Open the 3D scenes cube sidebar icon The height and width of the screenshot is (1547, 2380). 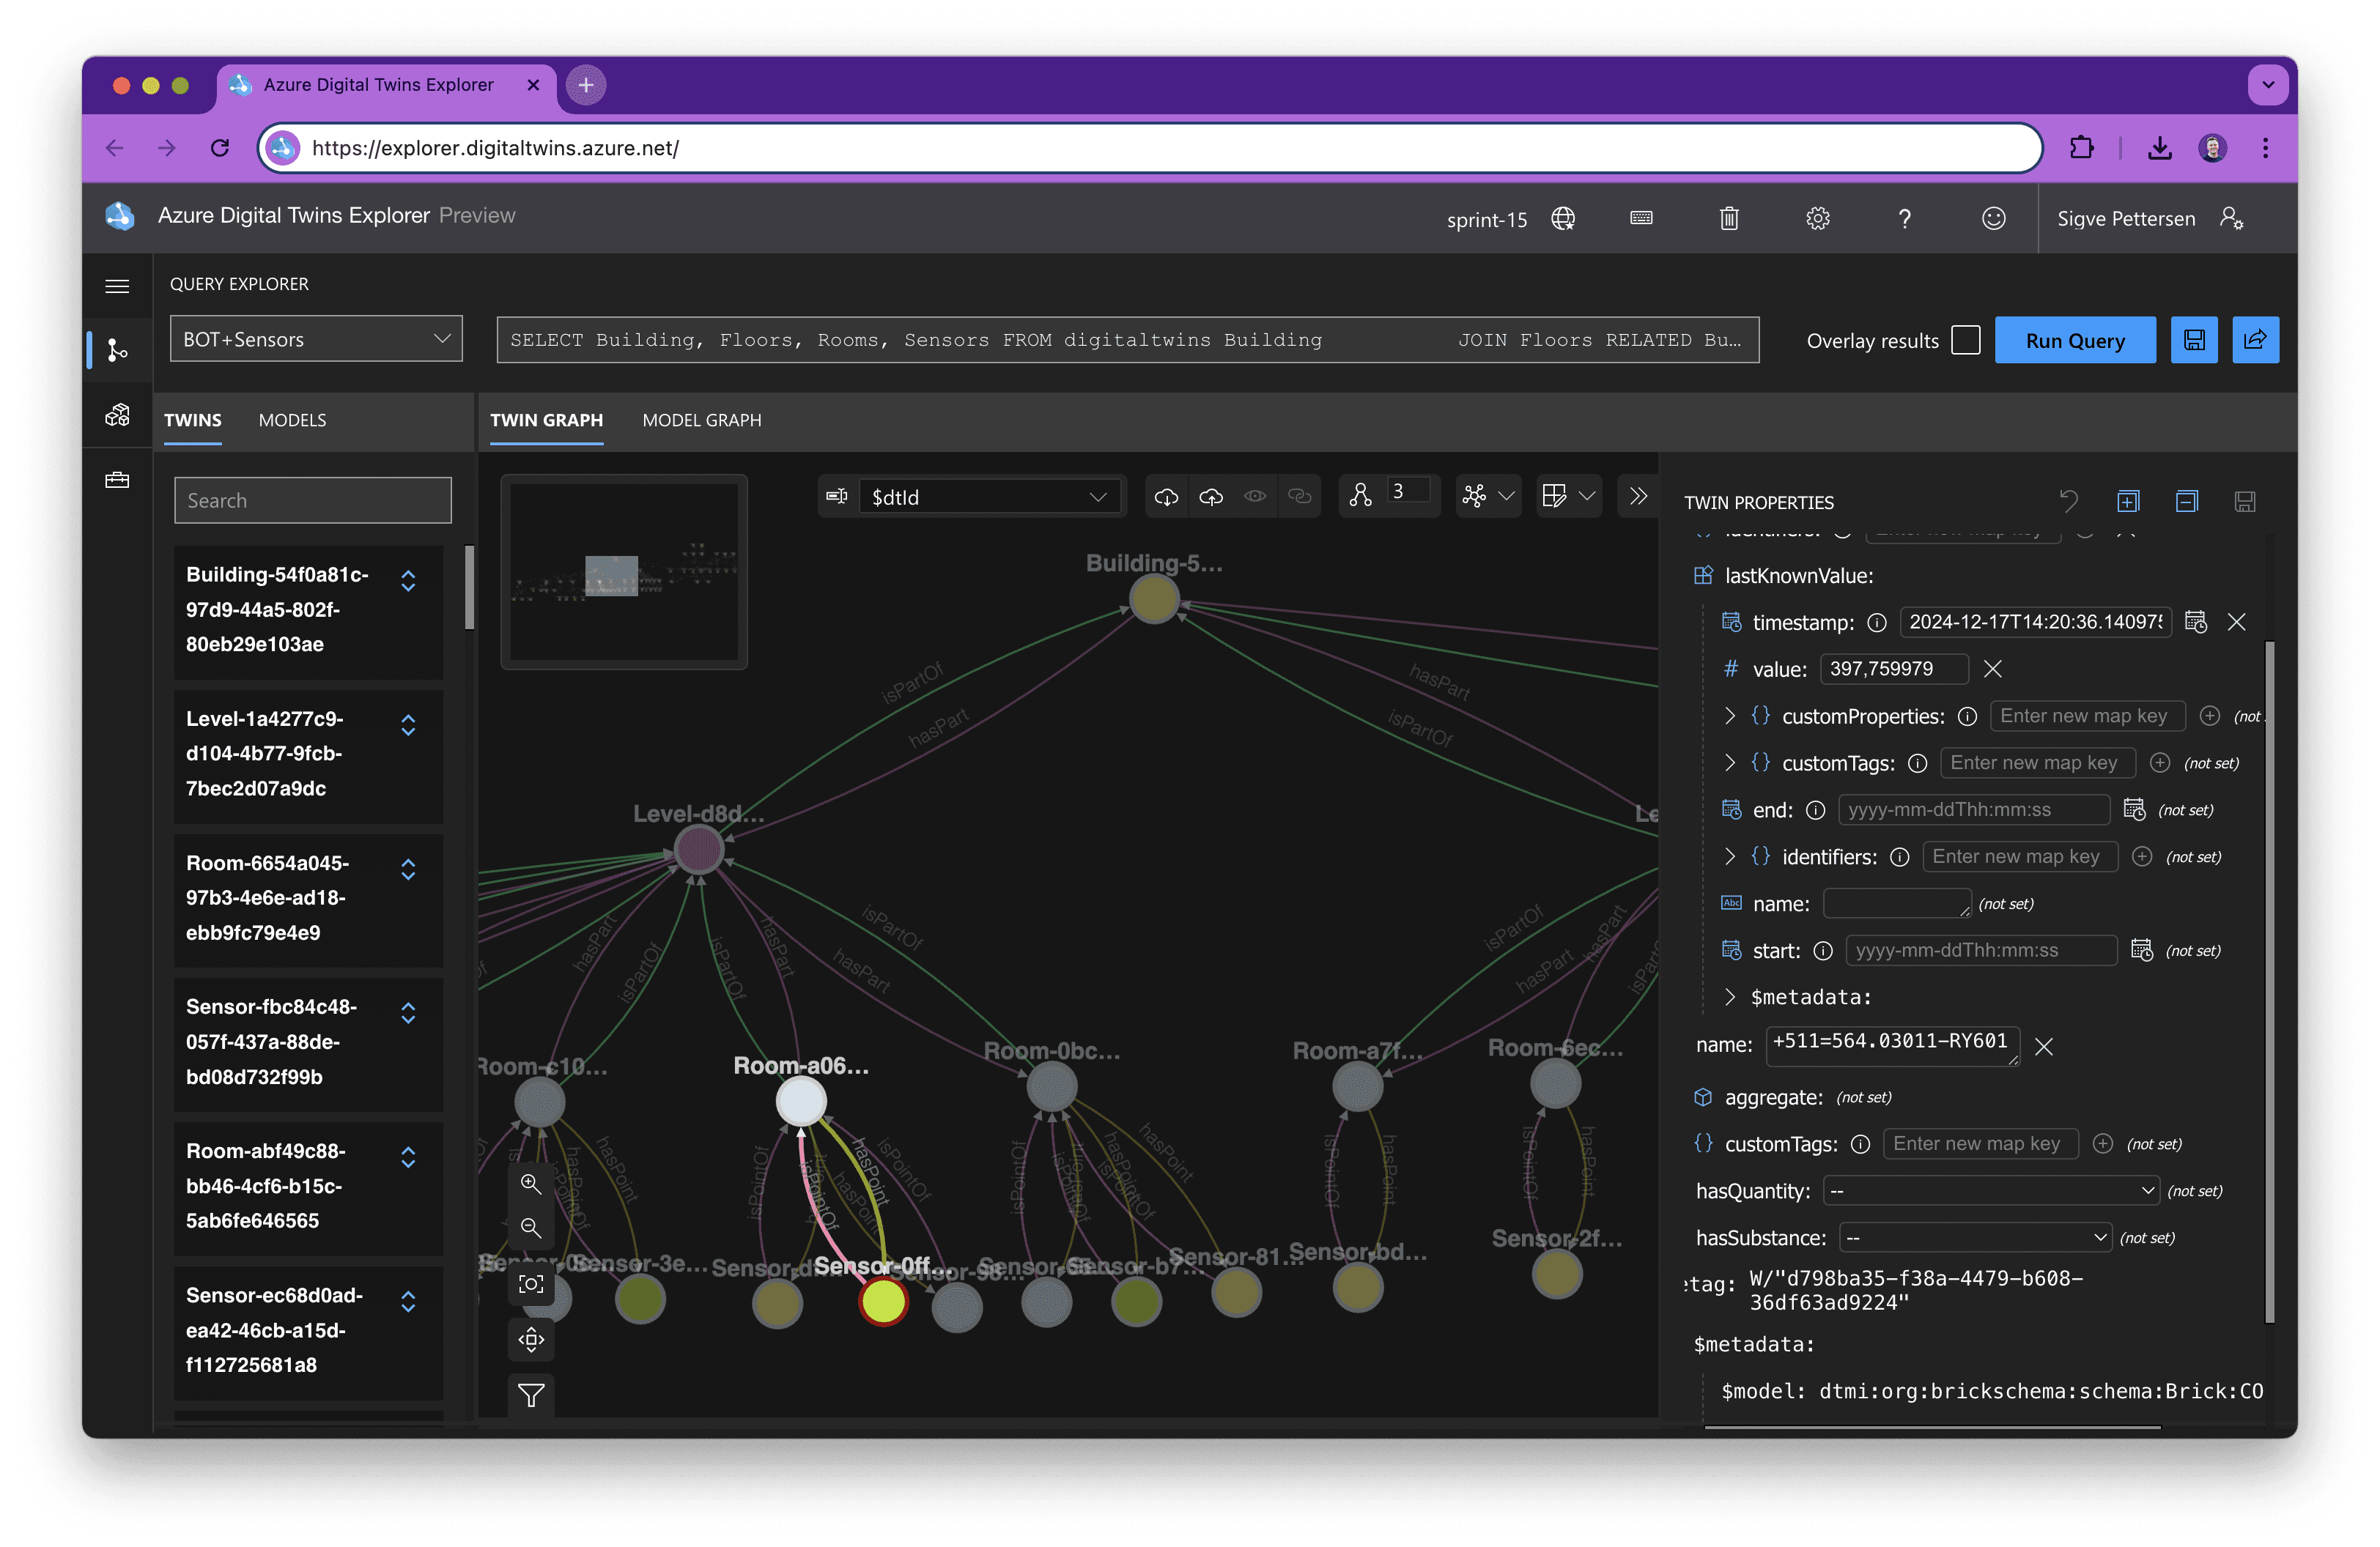pos(117,415)
